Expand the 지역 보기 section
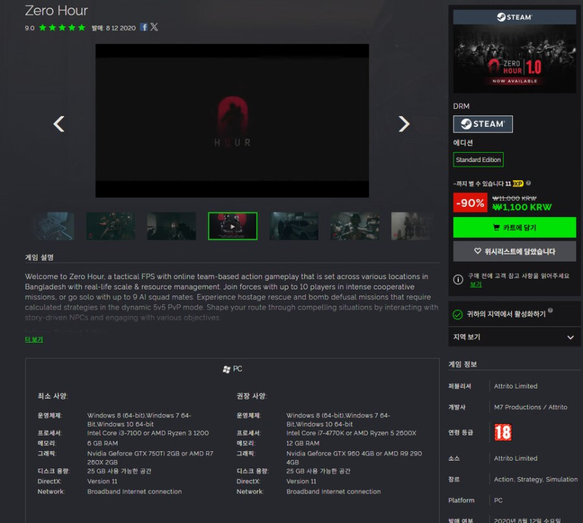583x523 pixels. [x=514, y=337]
